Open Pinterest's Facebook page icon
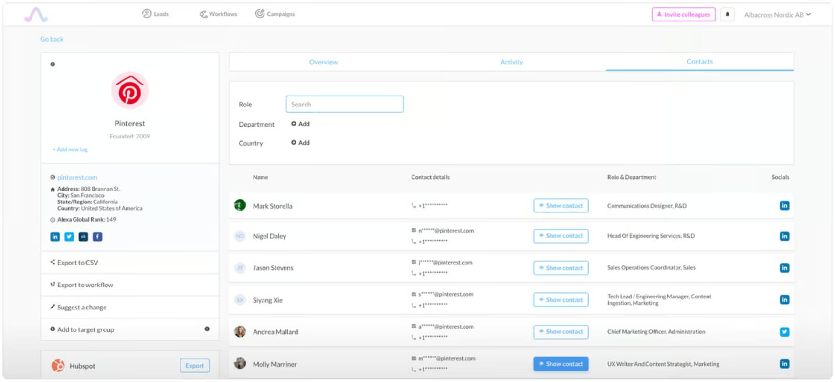The height and width of the screenshot is (382, 835). [x=97, y=236]
